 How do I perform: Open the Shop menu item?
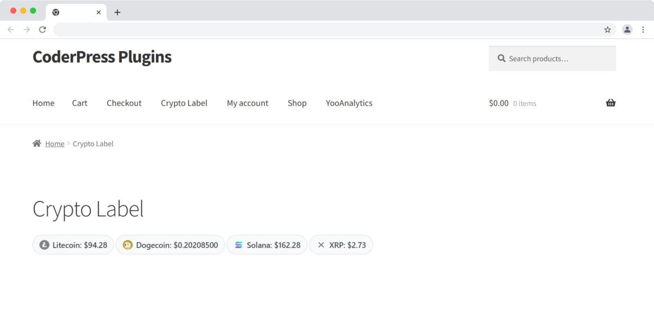point(297,103)
